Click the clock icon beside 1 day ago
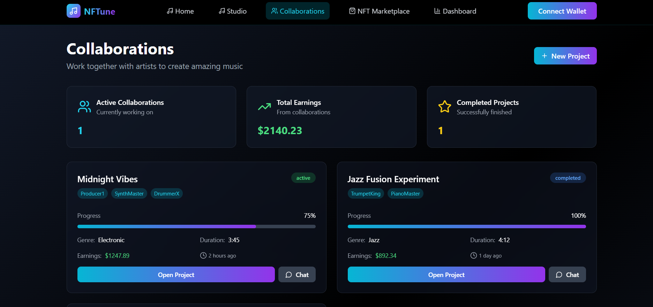653x307 pixels. point(474,255)
